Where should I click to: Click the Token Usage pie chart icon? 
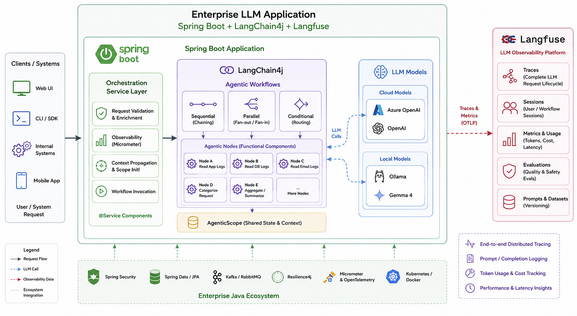tap(470, 273)
